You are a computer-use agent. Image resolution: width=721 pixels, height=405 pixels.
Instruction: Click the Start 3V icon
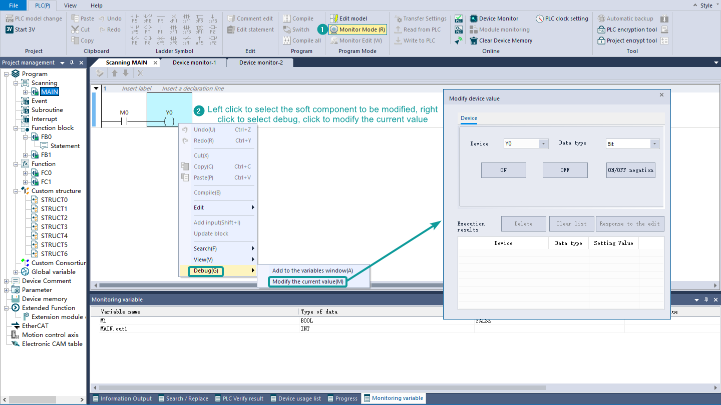[x=10, y=29]
